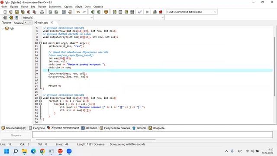
Task: Click the Закрыть bottom panel tab
Action: (x=157, y=128)
